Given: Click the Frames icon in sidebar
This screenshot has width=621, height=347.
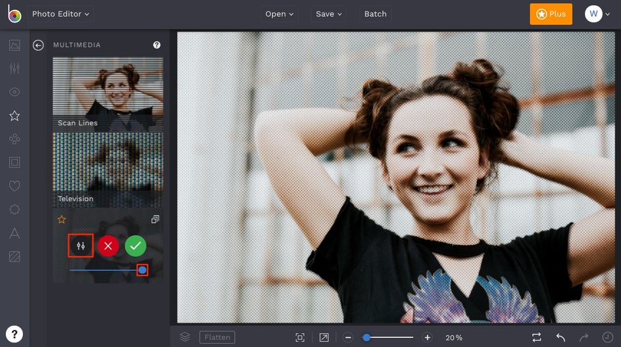Looking at the screenshot, I should (x=14, y=162).
